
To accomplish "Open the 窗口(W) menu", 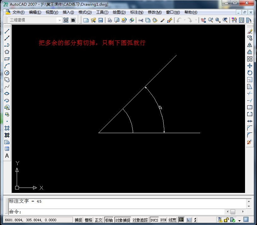I will tap(173, 12).
